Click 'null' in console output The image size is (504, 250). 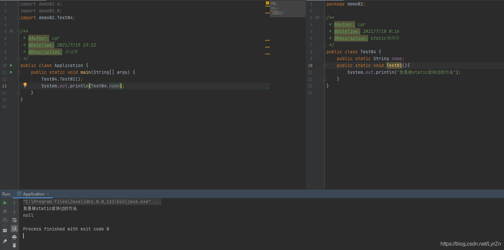point(28,215)
